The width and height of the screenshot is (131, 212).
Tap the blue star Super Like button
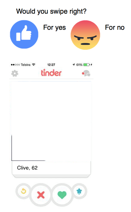pos(79,191)
